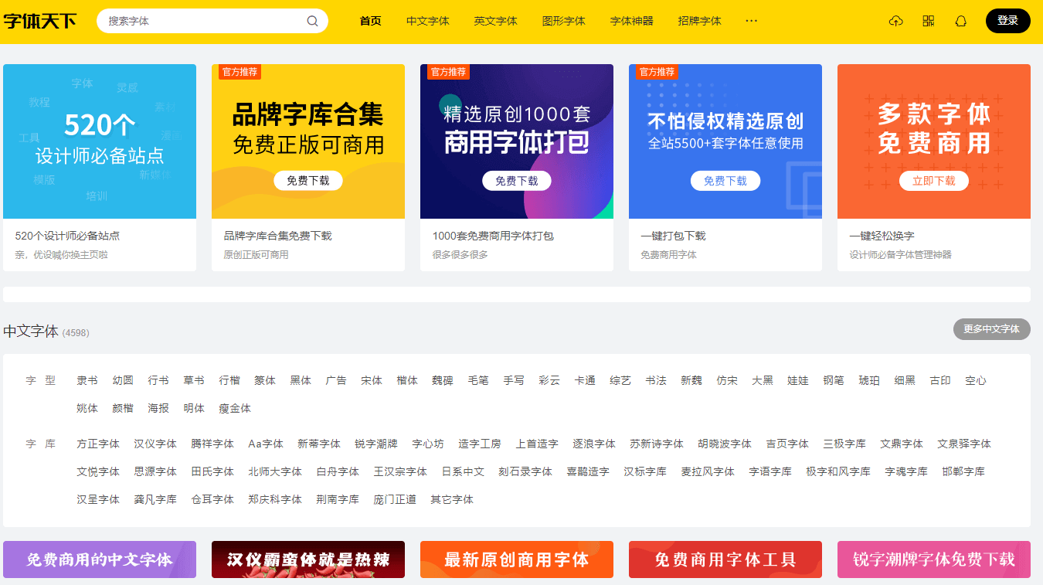Expand the three-dots more menu
The image size is (1043, 585).
(x=751, y=21)
